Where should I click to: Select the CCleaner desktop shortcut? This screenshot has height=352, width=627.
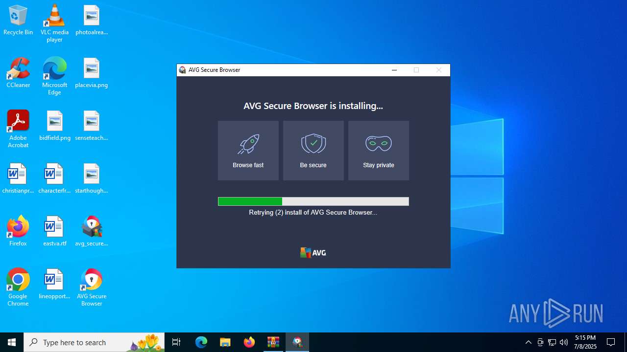tap(18, 73)
